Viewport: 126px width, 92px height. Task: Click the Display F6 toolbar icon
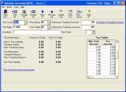[x=33, y=14]
